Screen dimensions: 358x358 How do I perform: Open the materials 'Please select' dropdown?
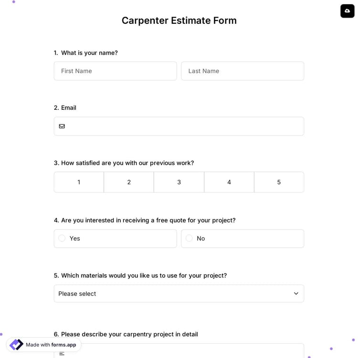coord(172,294)
